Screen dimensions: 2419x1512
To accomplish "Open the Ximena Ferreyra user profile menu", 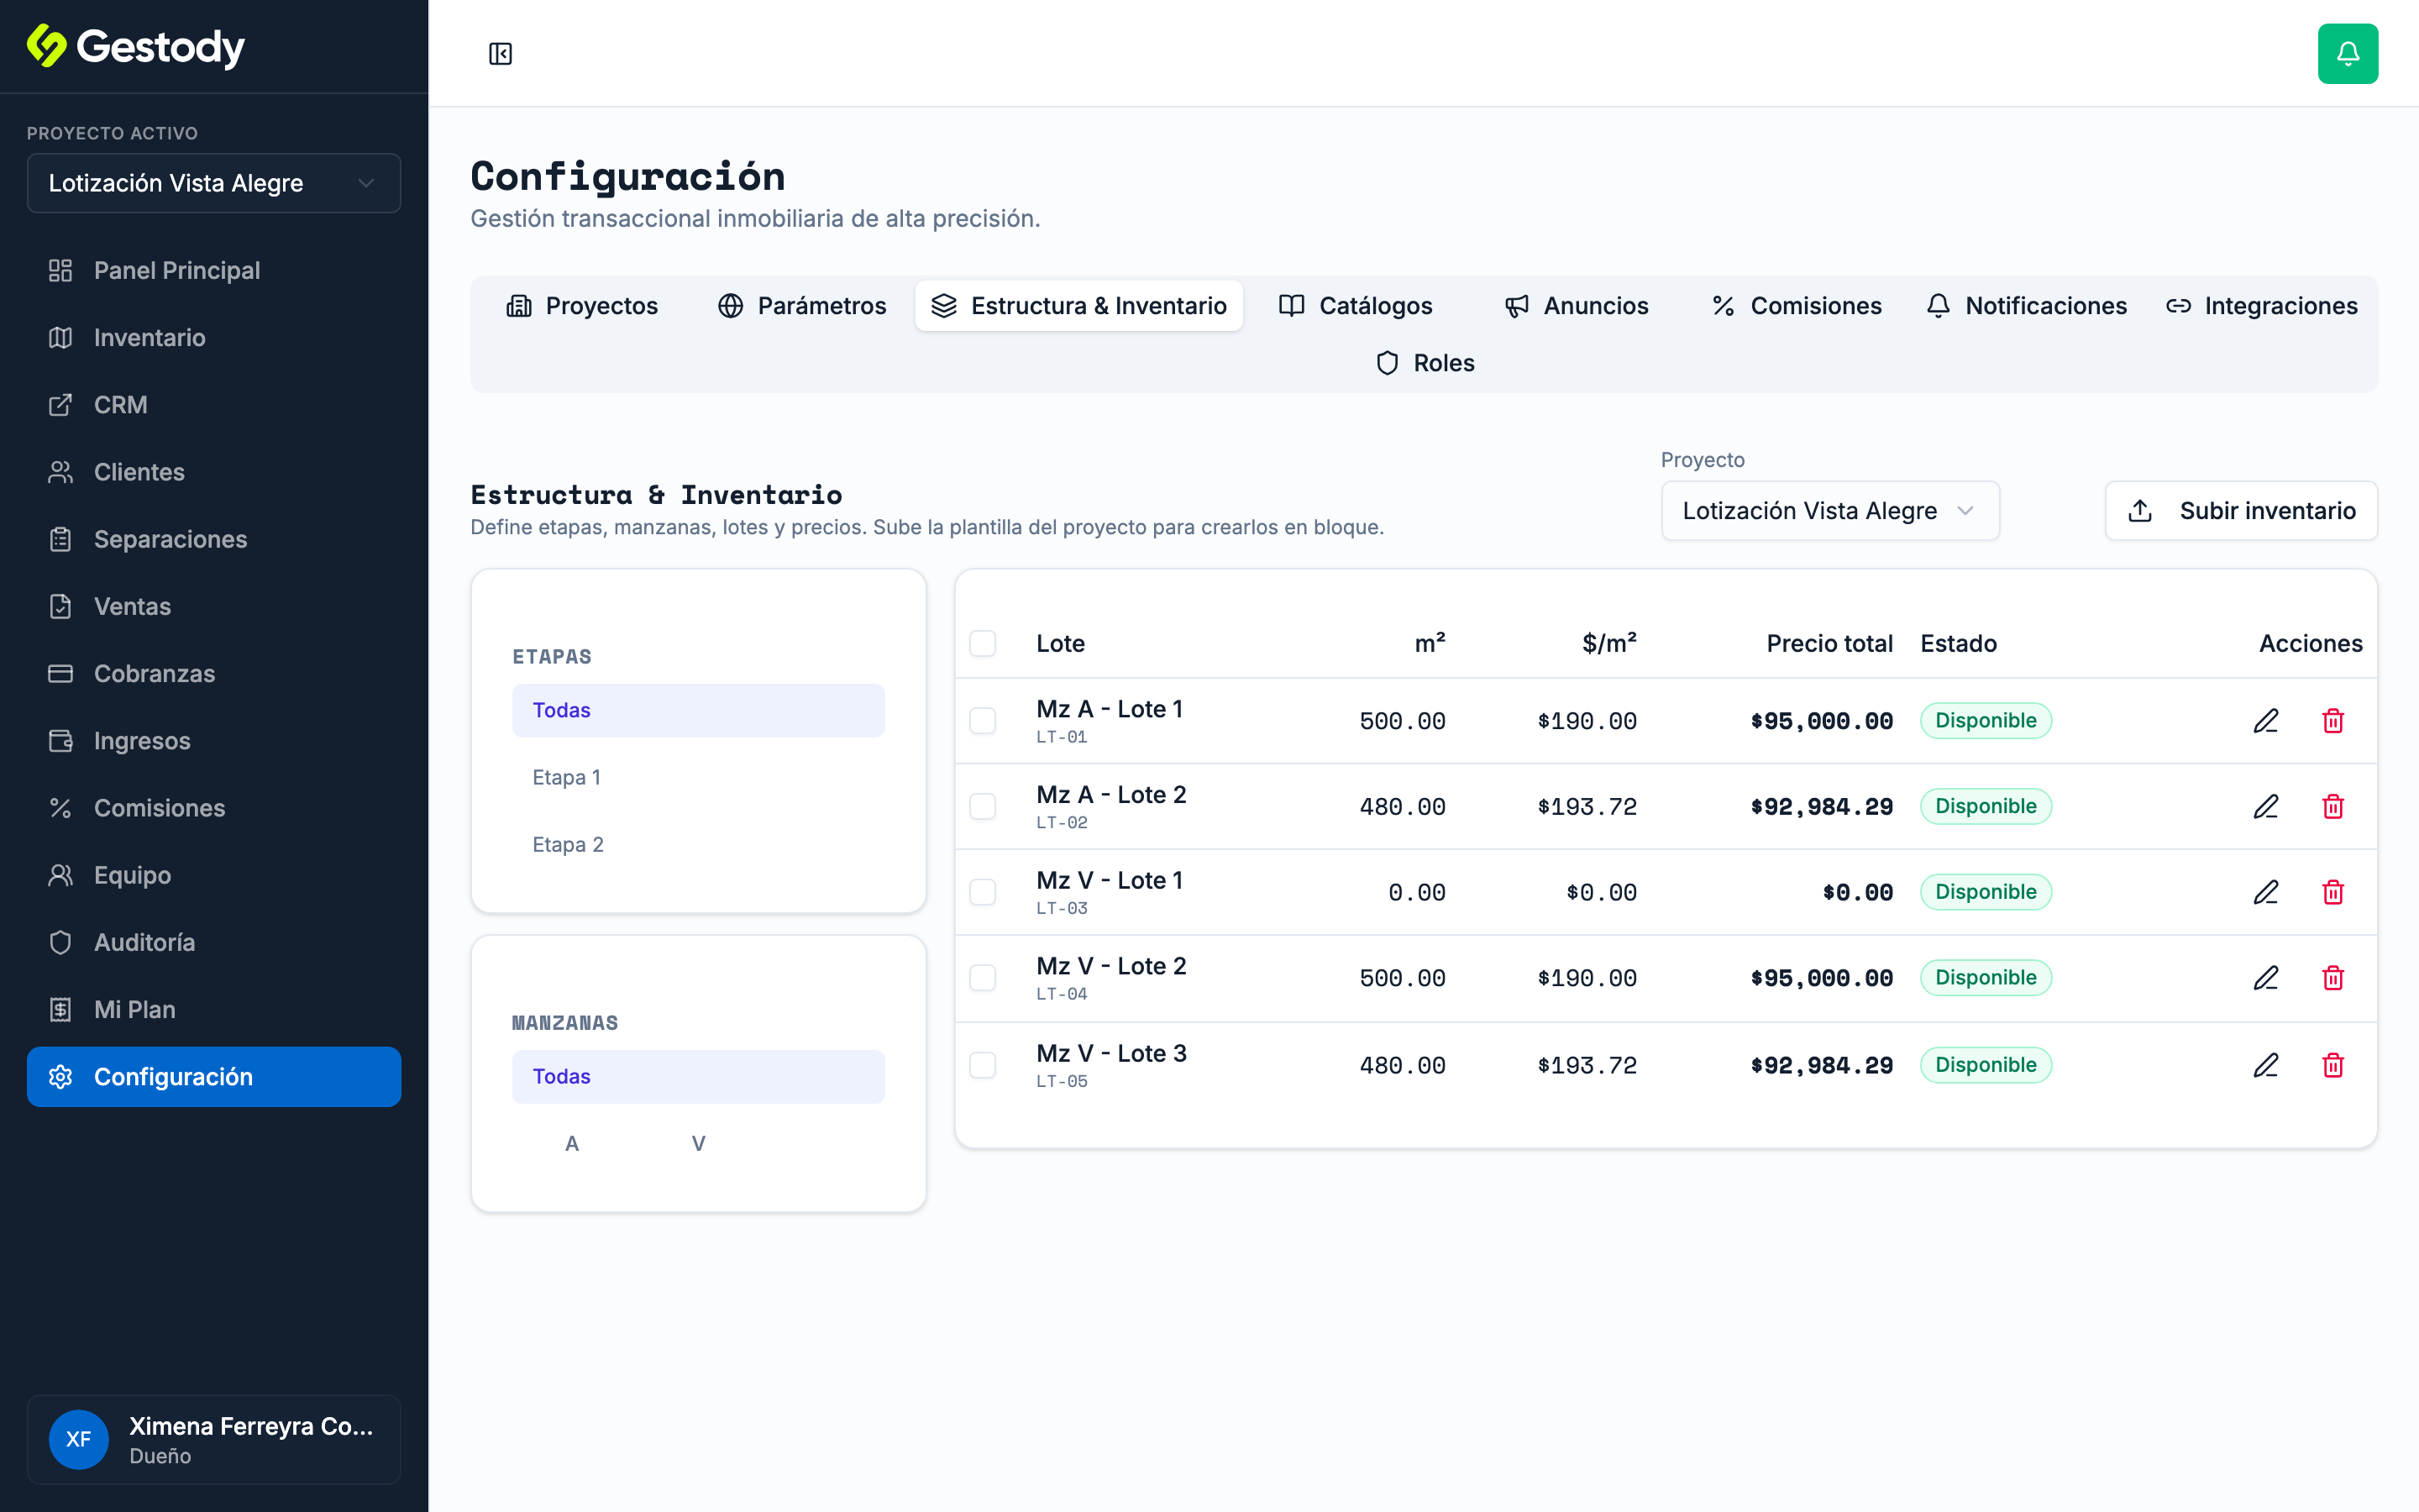I will pyautogui.click(x=214, y=1440).
